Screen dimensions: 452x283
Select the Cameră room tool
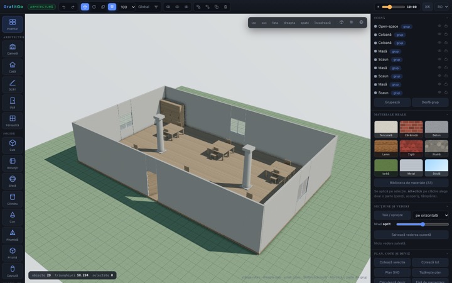13,49
